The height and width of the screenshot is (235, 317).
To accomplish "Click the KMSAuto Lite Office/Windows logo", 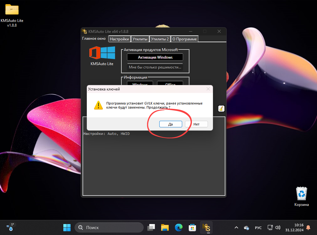I will click(102, 53).
